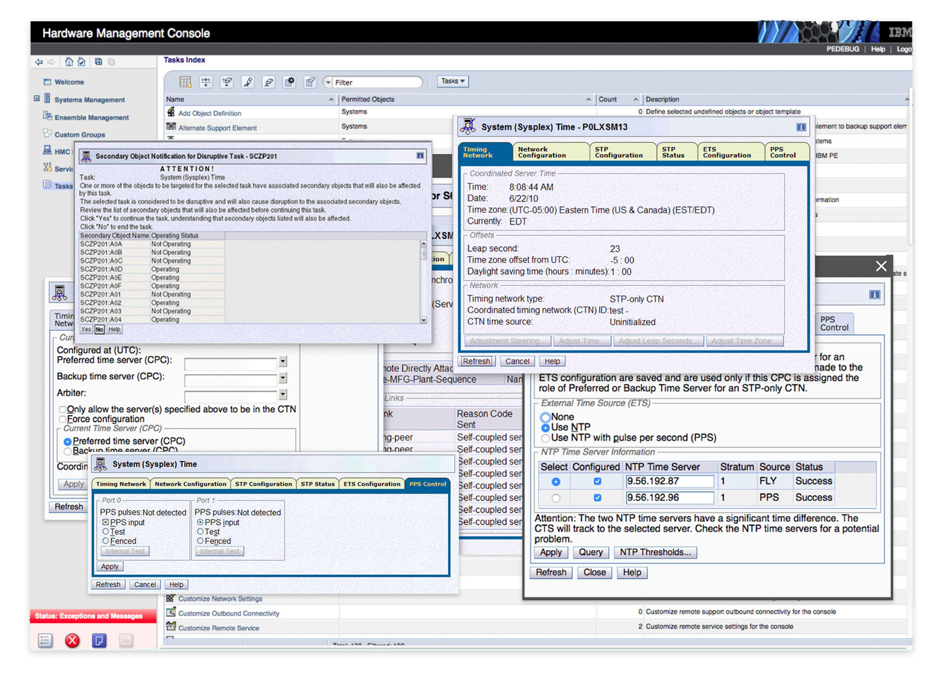Image resolution: width=938 pixels, height=674 pixels.
Task: Open the Tasks dropdown menu
Action: coord(453,81)
